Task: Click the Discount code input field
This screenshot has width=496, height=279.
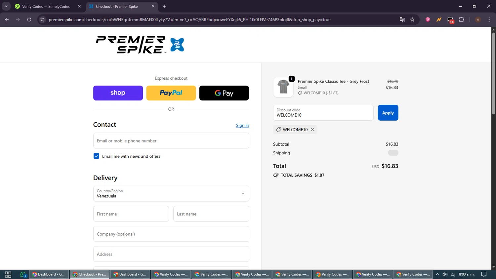Action: pos(323,113)
